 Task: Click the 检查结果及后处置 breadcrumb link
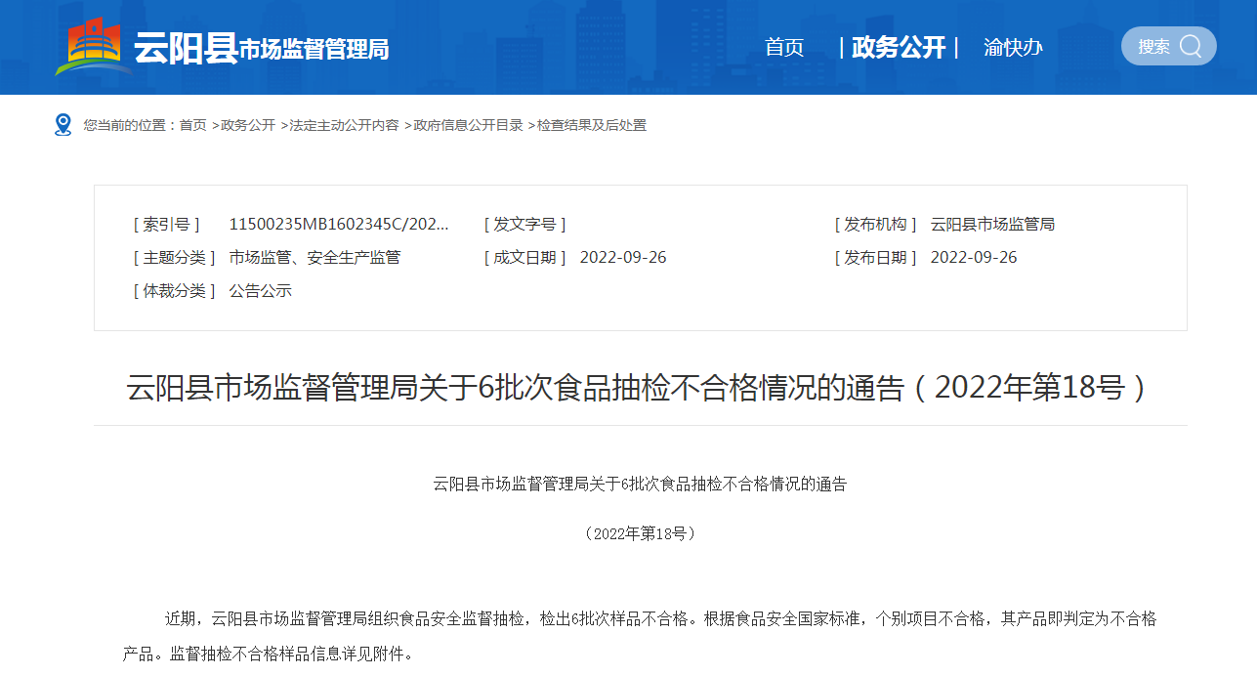tap(592, 125)
